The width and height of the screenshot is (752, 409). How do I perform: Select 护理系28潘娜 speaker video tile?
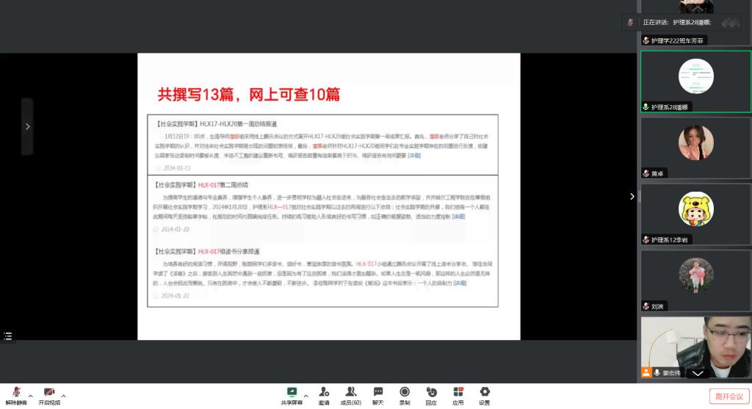(695, 81)
